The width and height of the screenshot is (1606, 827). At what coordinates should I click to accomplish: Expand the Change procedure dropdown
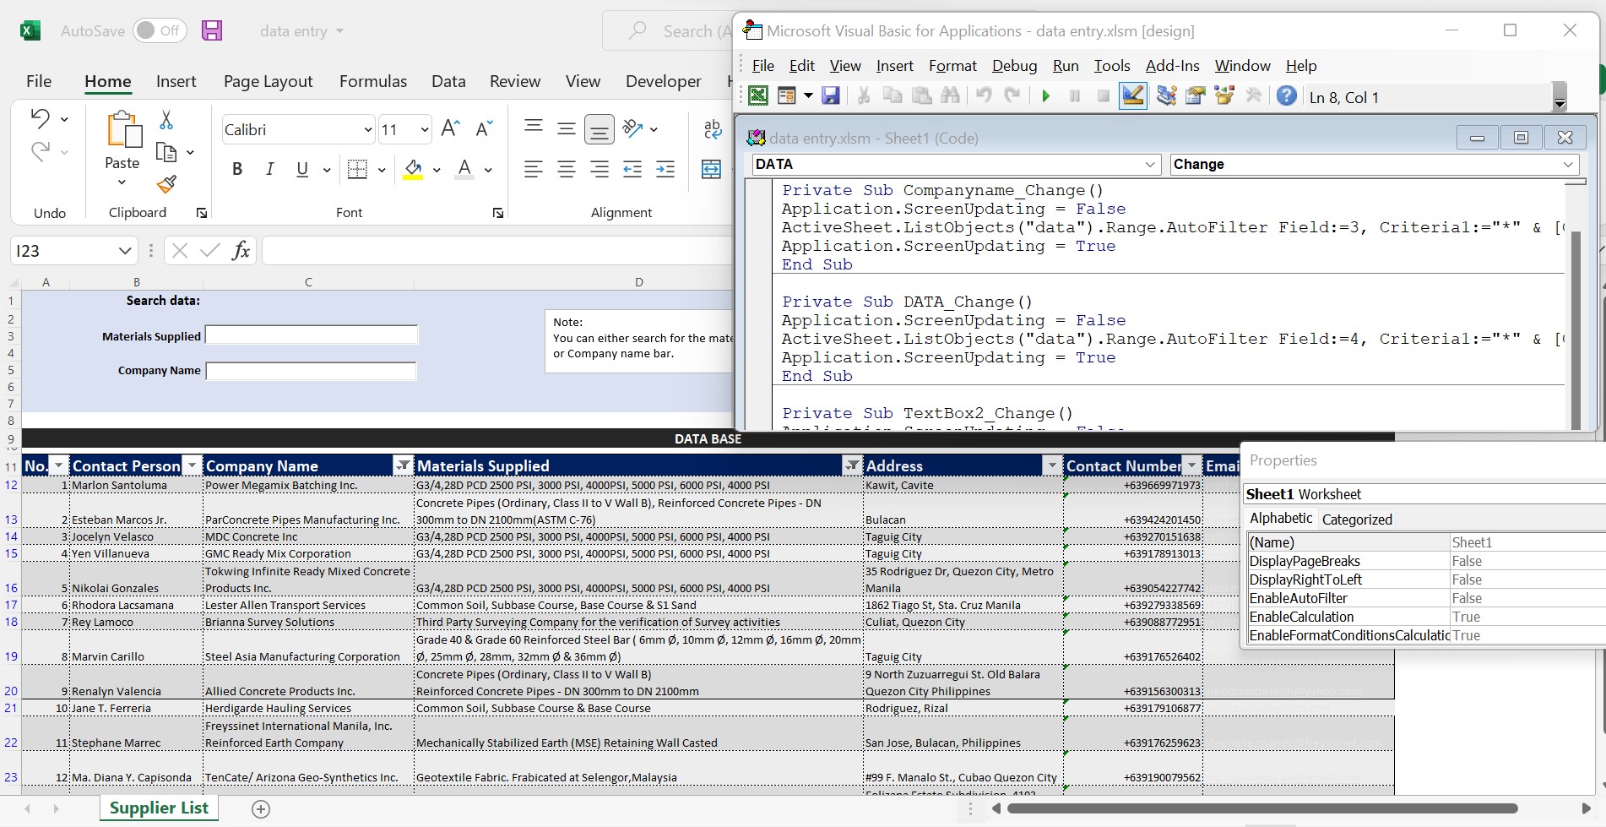[1567, 165]
